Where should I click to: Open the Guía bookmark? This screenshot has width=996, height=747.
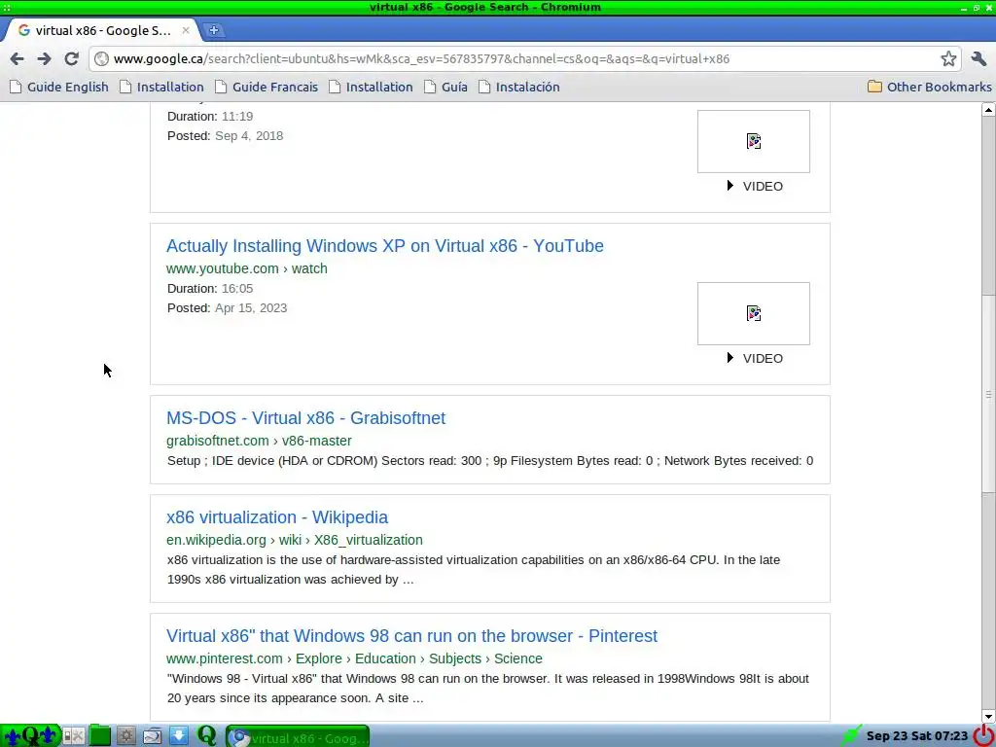click(x=446, y=87)
